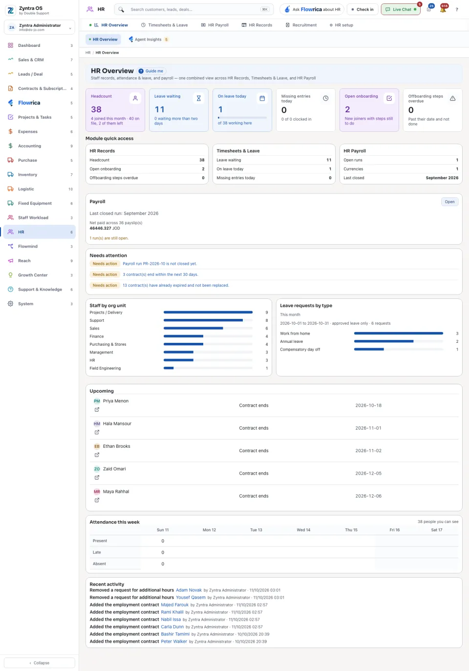Viewport: 469px width, 671px height.
Task: Click the Flowmind sidebar icon
Action: tap(10, 246)
